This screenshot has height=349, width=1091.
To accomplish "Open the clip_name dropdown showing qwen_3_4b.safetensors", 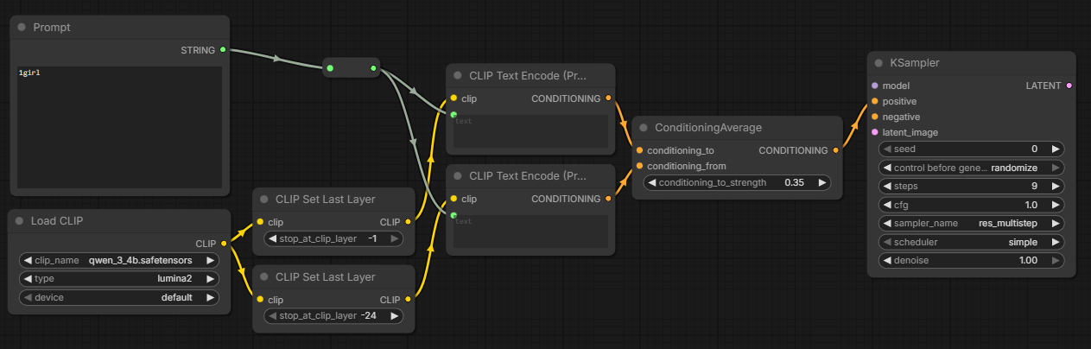I will coord(118,260).
